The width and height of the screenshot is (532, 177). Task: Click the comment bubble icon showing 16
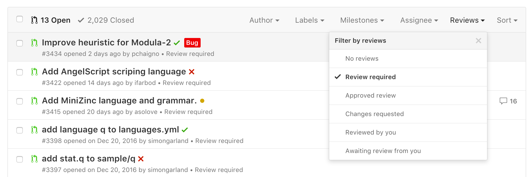[x=503, y=101]
